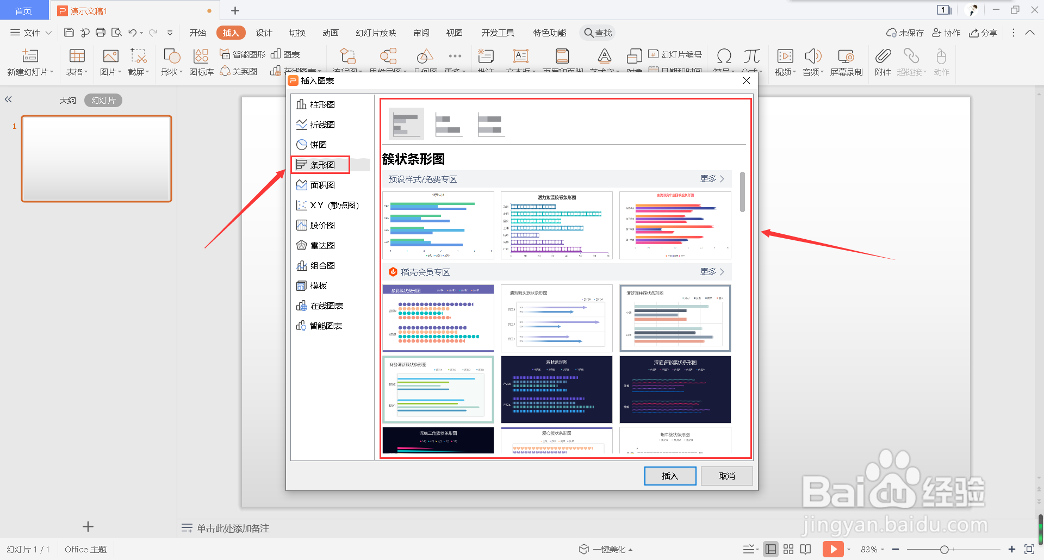Select slide 1 thumbnail in panel
The height and width of the screenshot is (560, 1044).
97,159
